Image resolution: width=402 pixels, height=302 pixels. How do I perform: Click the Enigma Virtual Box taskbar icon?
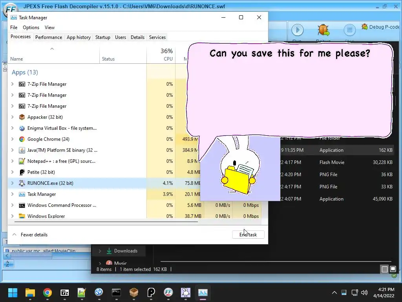[99, 293]
